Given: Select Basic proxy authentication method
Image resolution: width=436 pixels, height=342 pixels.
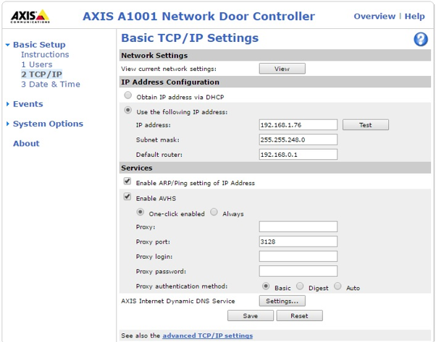Looking at the screenshot, I should [x=266, y=286].
